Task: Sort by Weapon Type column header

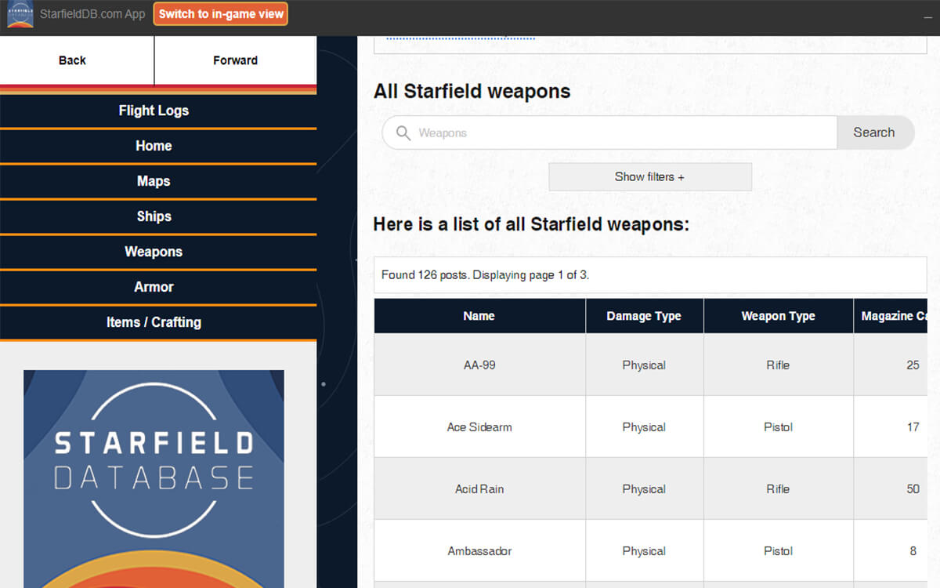Action: coord(778,316)
